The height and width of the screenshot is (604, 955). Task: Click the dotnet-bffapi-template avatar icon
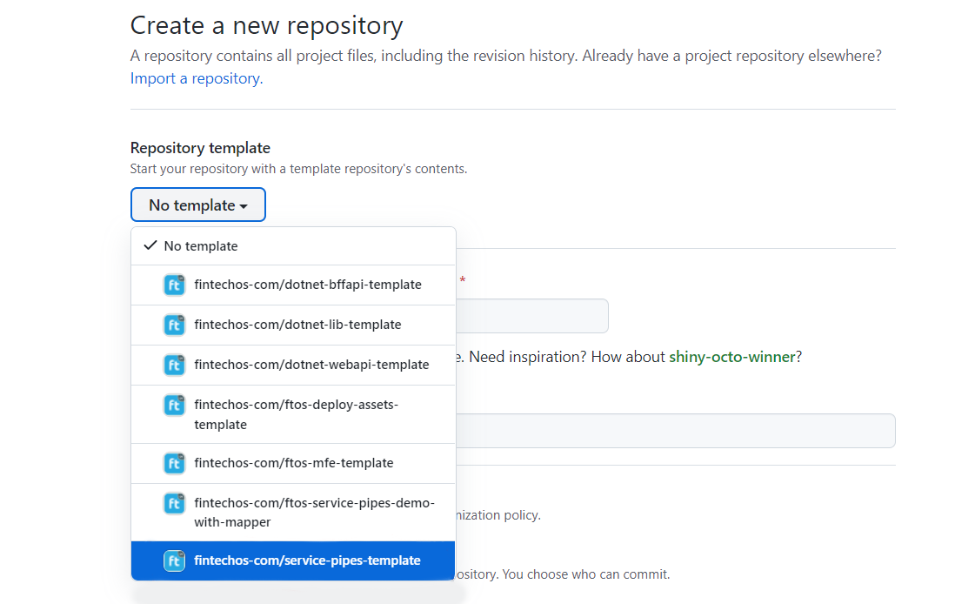click(x=174, y=285)
